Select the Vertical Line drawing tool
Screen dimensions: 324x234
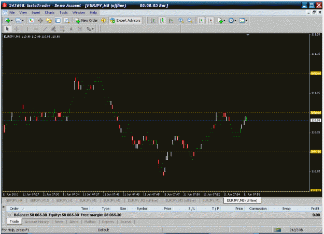pyautogui.click(x=27, y=29)
